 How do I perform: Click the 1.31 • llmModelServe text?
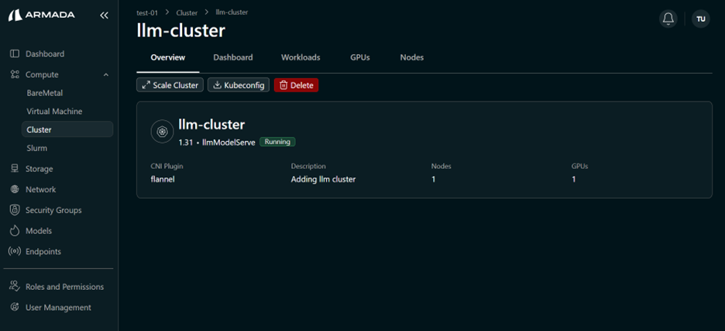[x=217, y=143]
